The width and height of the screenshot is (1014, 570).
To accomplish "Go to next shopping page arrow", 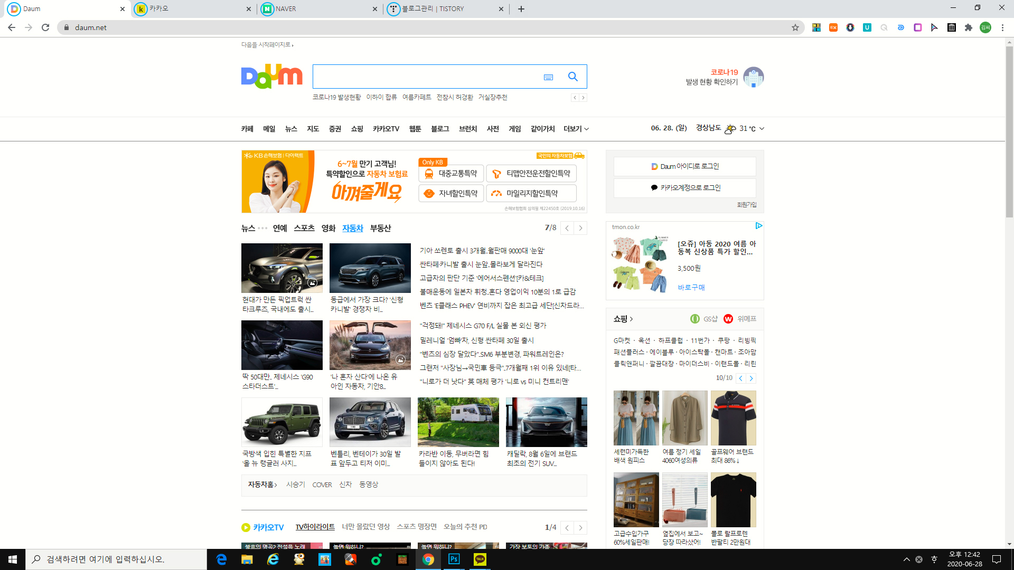I will pos(751,378).
